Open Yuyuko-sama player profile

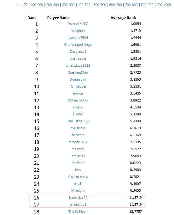78,177
